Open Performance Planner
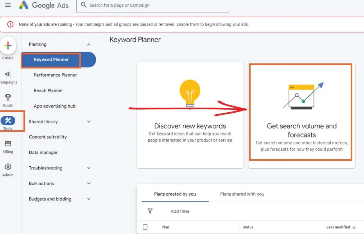The height and width of the screenshot is (234, 364). pyautogui.click(x=55, y=75)
